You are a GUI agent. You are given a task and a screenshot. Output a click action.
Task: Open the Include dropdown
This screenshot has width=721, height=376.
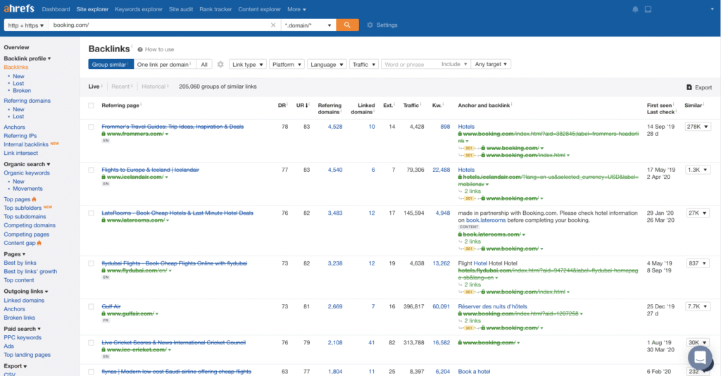[454, 64]
